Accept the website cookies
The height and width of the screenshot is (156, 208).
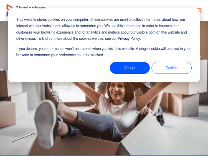[130, 68]
